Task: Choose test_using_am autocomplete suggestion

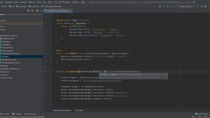Action: click(133, 74)
